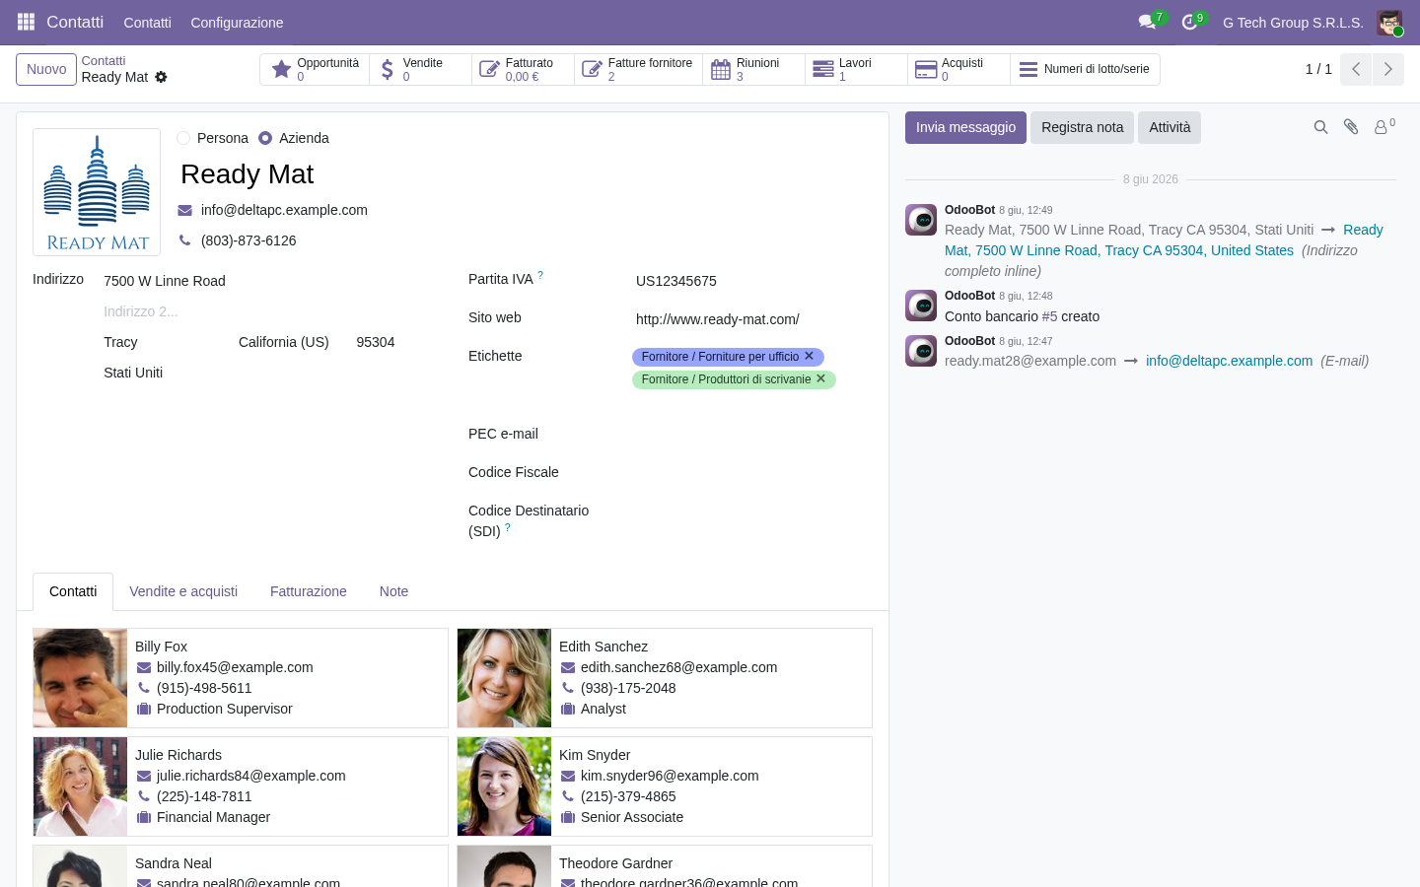Open the Edith Sanchez contact card
This screenshot has width=1420, height=887.
pyautogui.click(x=665, y=678)
